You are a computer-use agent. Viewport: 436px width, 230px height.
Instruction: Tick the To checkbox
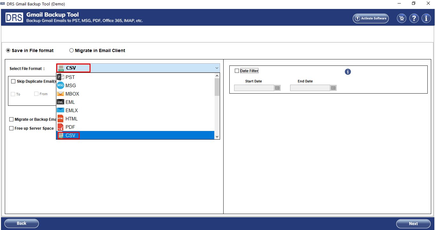tap(13, 94)
